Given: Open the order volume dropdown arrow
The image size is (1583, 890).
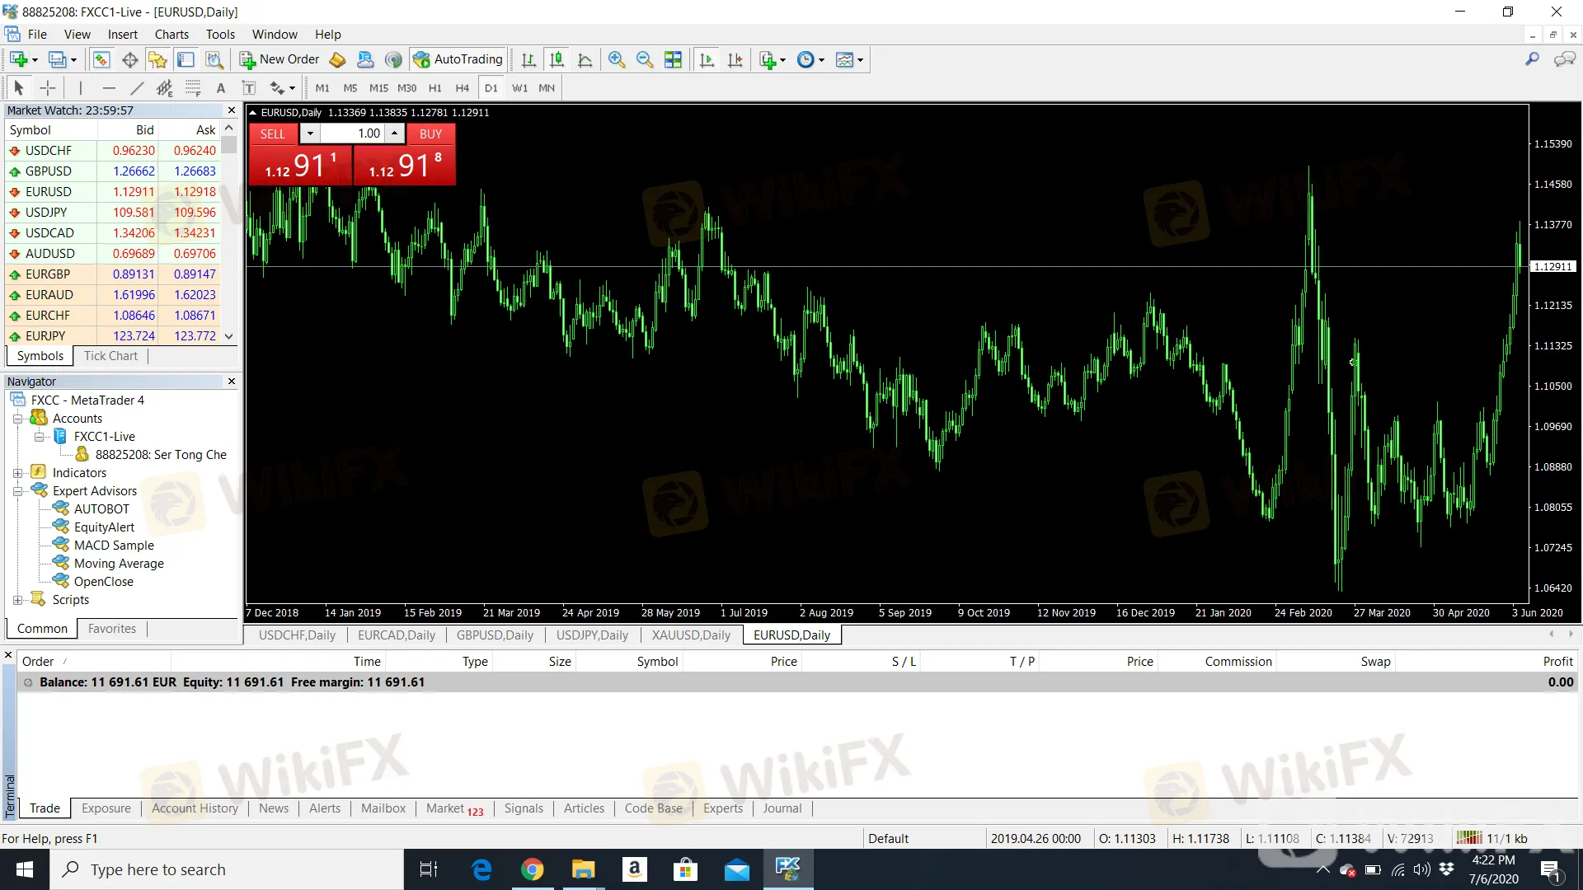Looking at the screenshot, I should (310, 133).
